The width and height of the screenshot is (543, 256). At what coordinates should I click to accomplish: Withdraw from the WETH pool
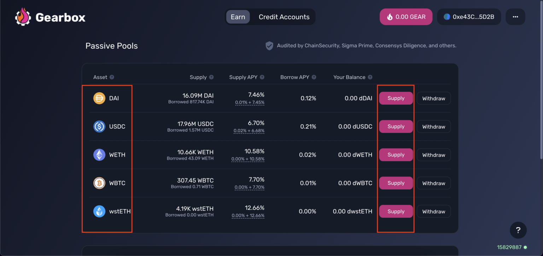tap(433, 155)
